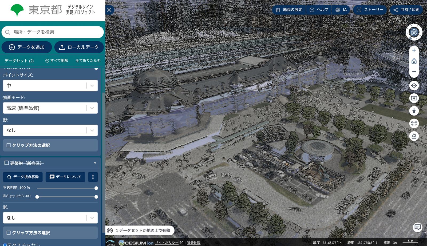Screen dimensions: 427x246
Task: Zoom in with the plus button
Action: (414, 50)
